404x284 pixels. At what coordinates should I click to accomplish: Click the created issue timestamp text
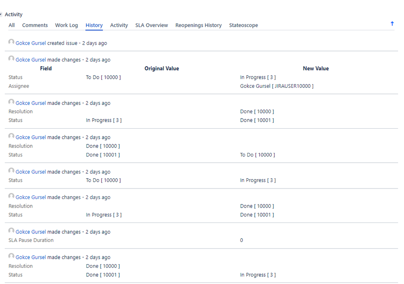[95, 43]
